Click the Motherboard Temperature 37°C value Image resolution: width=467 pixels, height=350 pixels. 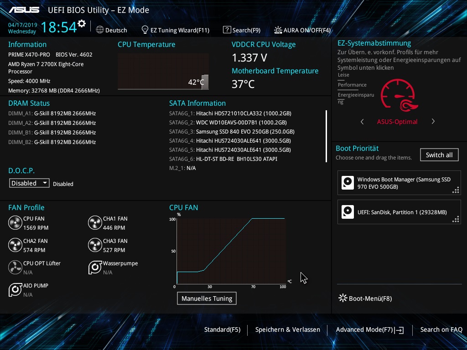click(x=243, y=84)
